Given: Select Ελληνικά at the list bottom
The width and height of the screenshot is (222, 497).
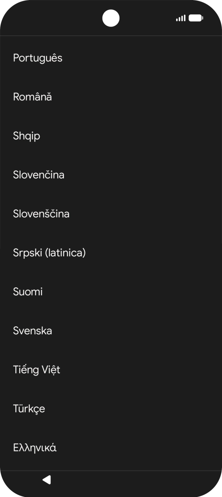Looking at the screenshot, I should tap(35, 448).
